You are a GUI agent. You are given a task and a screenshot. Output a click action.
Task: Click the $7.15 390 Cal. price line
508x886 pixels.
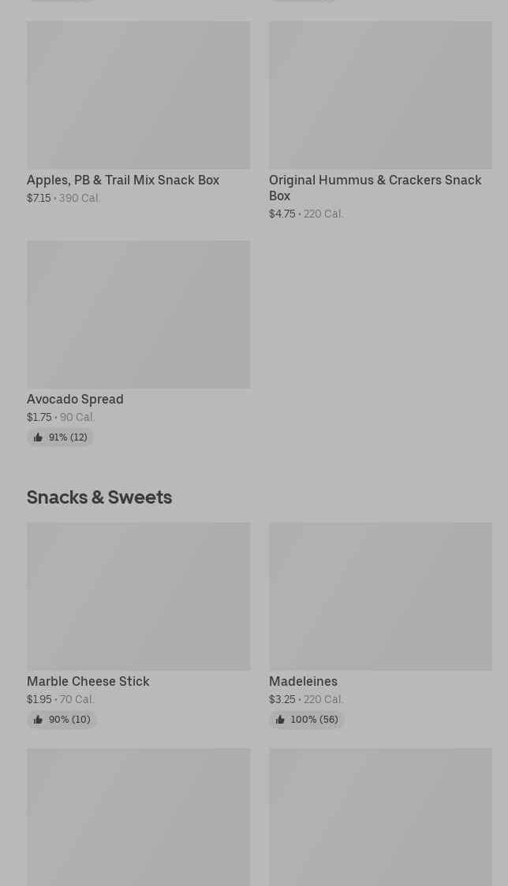63,198
